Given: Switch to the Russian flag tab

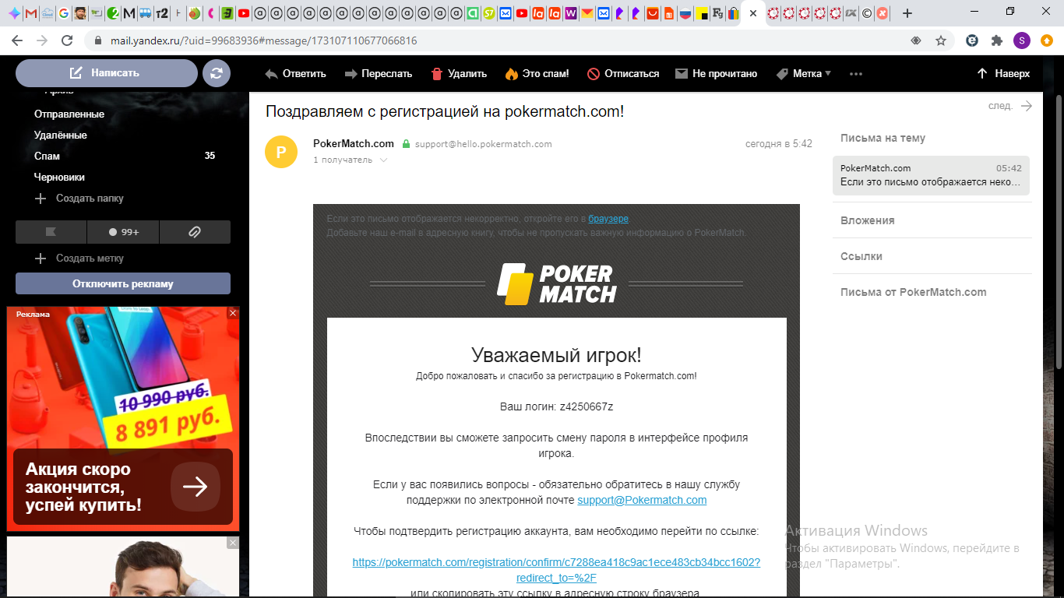Looking at the screenshot, I should [x=685, y=13].
